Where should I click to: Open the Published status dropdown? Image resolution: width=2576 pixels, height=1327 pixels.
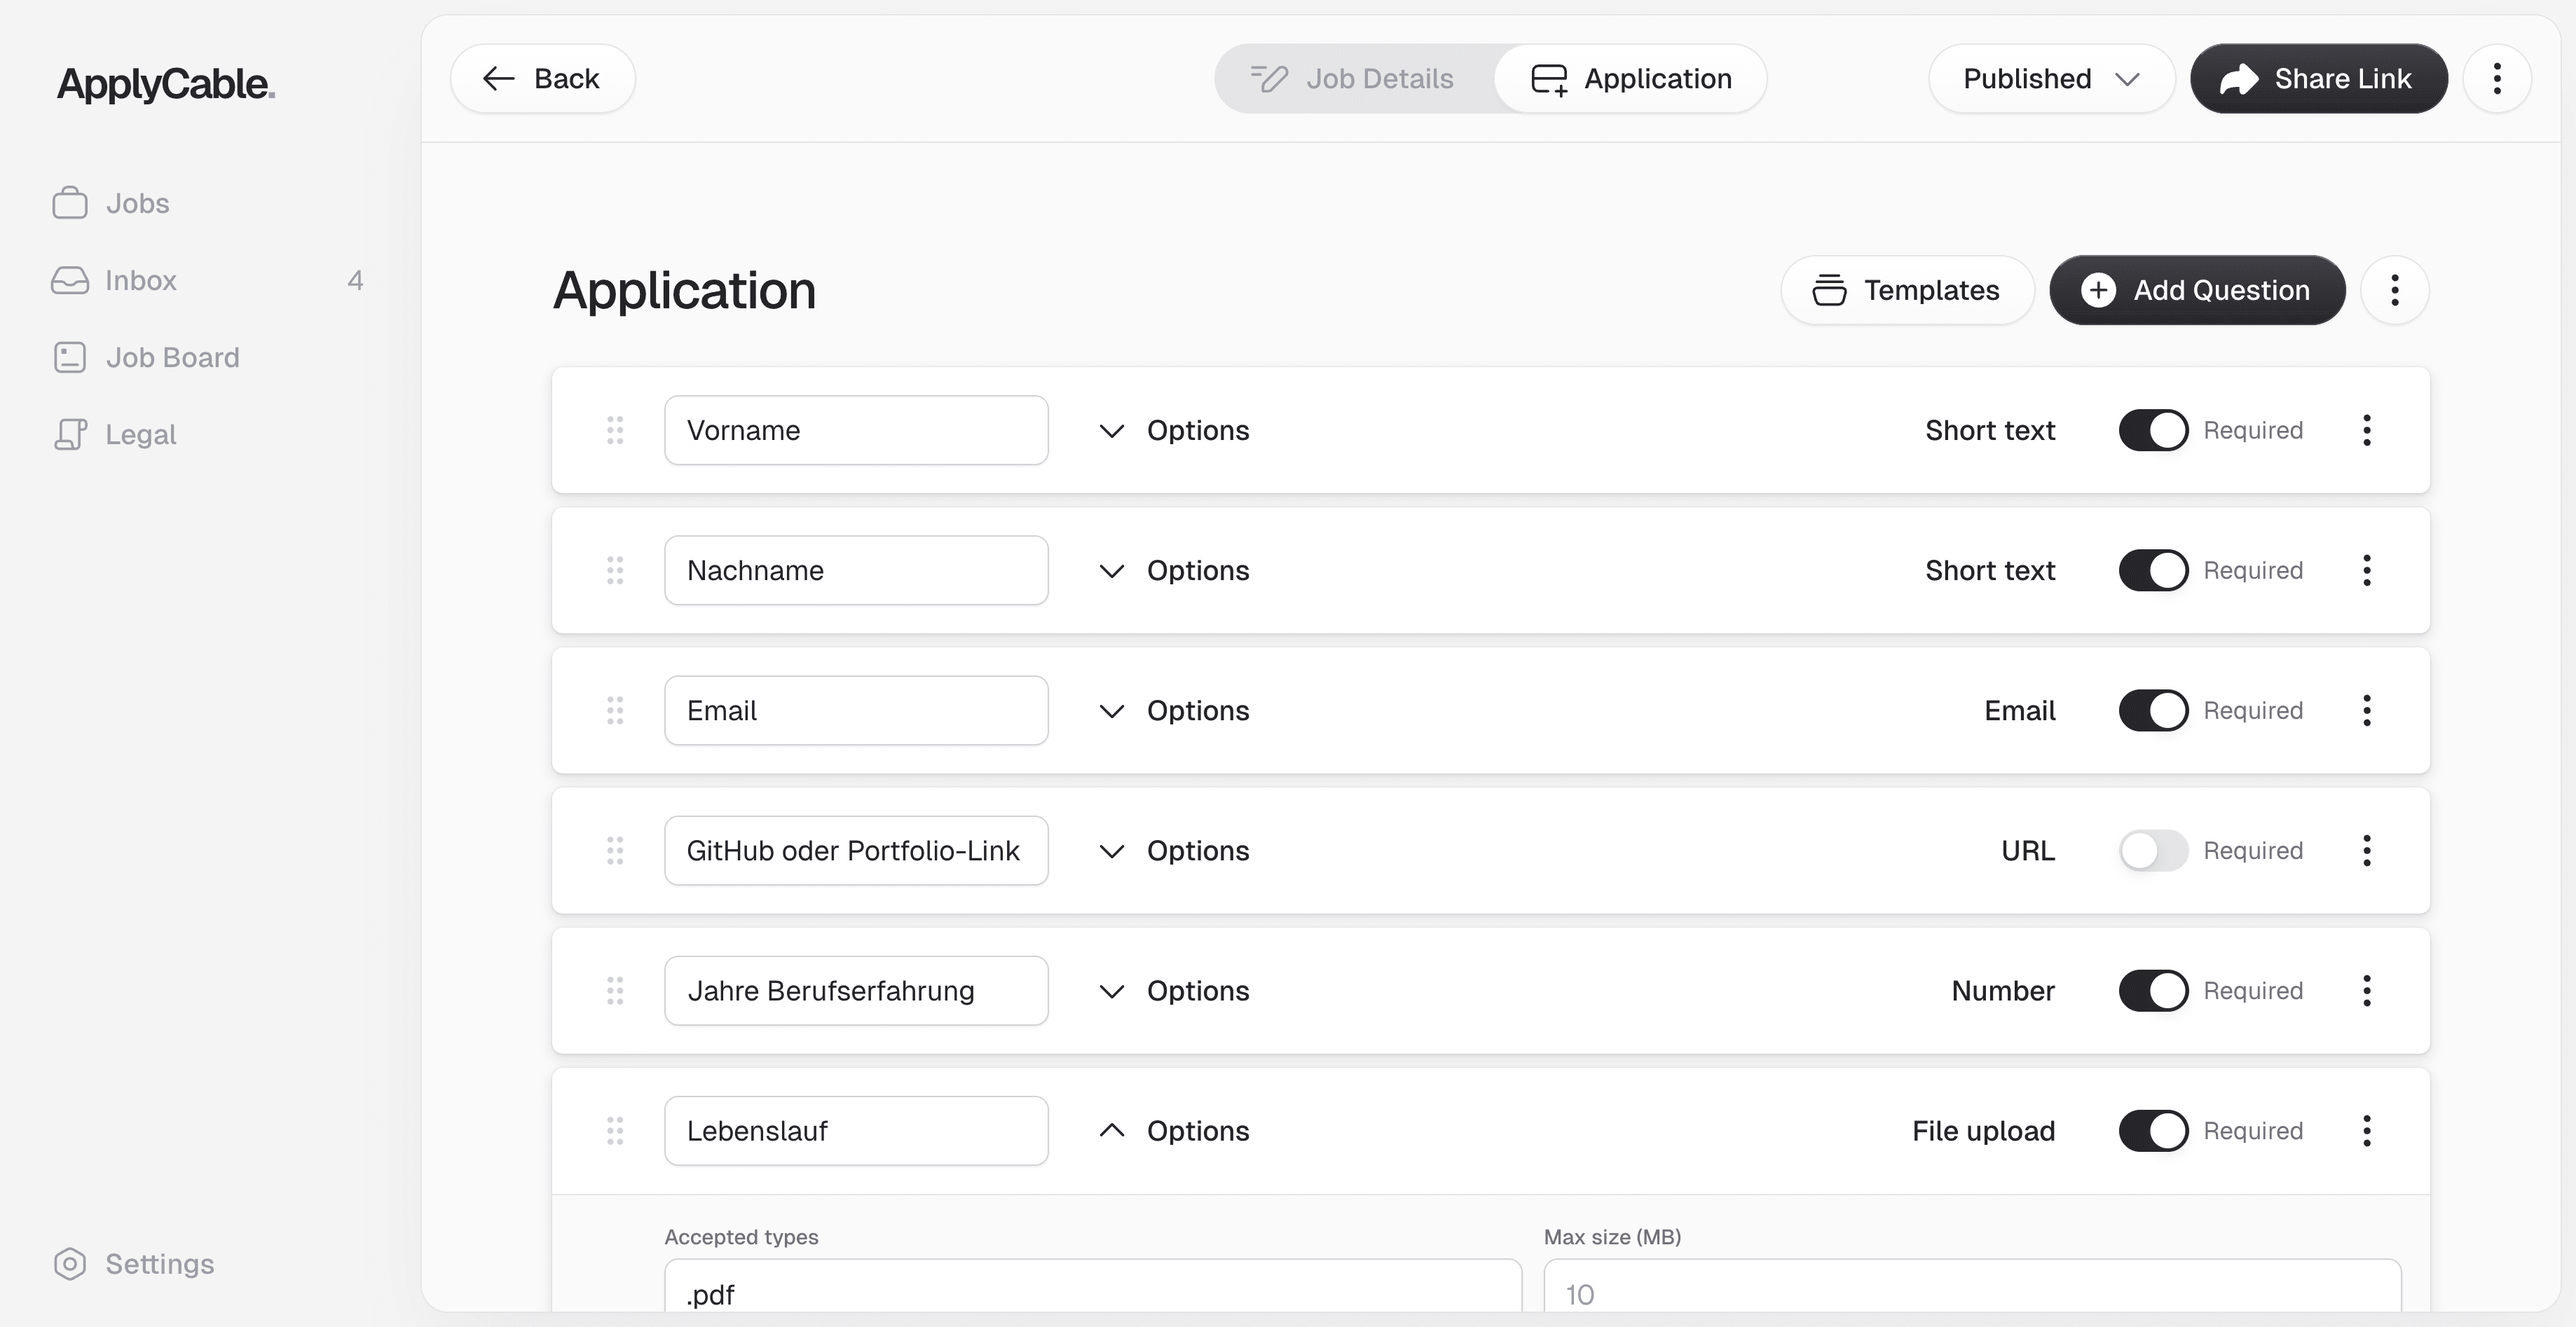[2051, 78]
